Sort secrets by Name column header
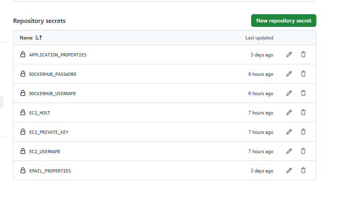 click(x=31, y=38)
